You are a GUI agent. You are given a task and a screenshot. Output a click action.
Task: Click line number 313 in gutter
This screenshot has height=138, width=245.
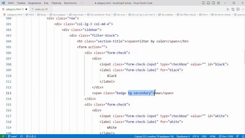8,93
